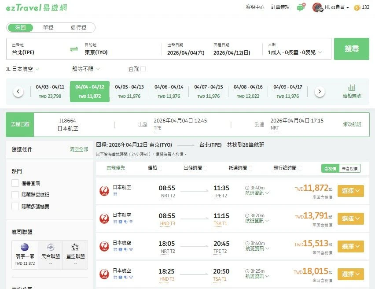Open the 艙等不限 cabin class dropdown
The width and height of the screenshot is (375, 289).
coord(86,69)
